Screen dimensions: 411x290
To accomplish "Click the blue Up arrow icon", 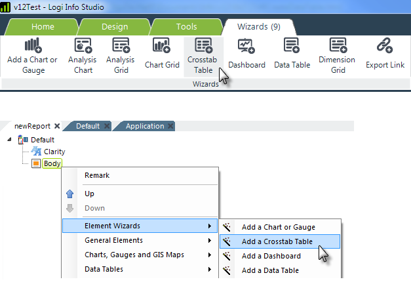I will click(69, 194).
